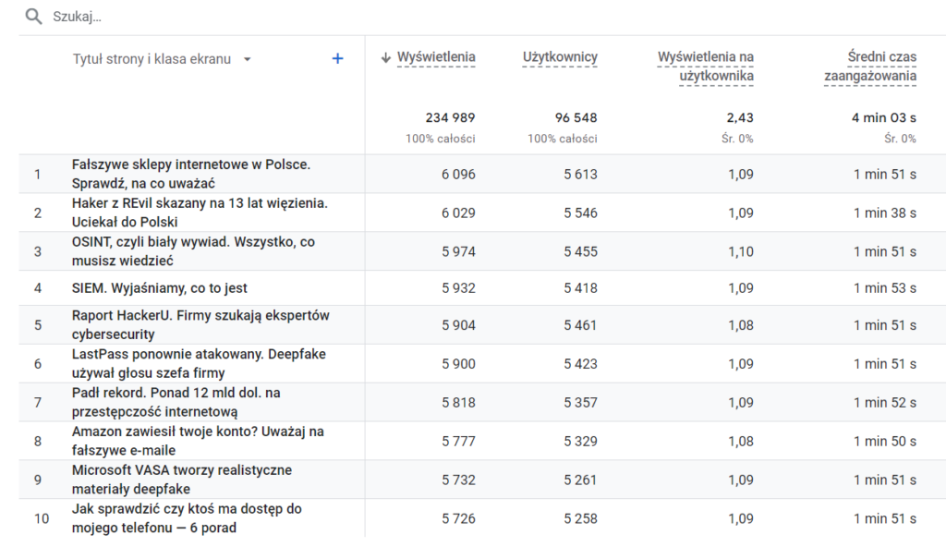Screen dimensions: 946x559
Task: Click views value 5 732
Action: point(458,480)
